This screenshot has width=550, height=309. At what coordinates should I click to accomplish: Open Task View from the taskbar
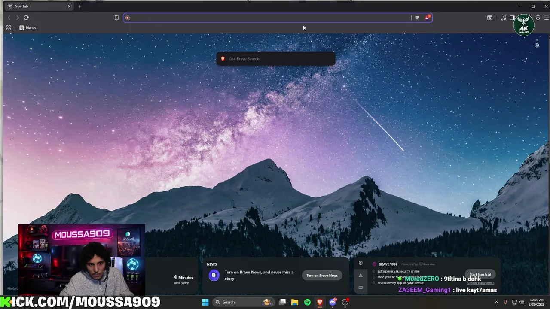coord(282,302)
